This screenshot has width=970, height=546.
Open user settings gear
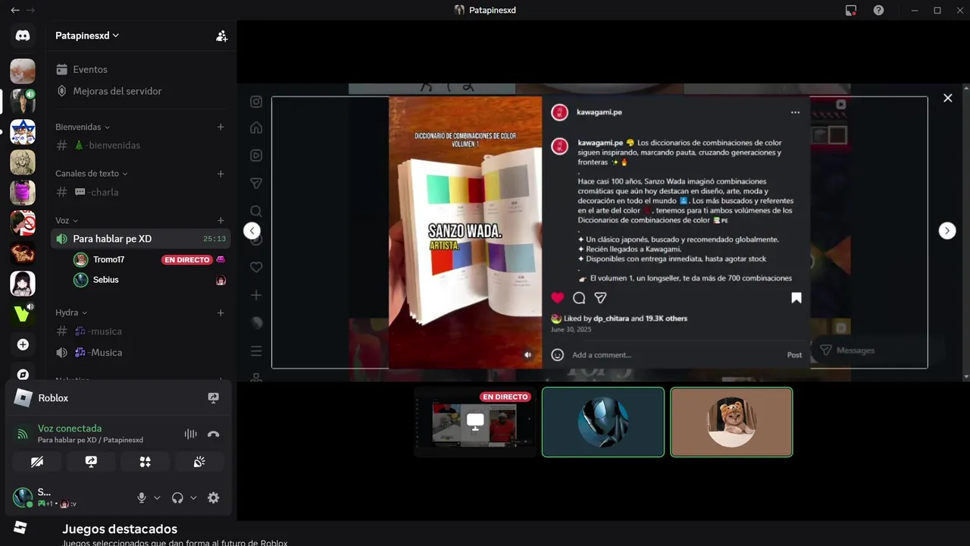(x=214, y=498)
